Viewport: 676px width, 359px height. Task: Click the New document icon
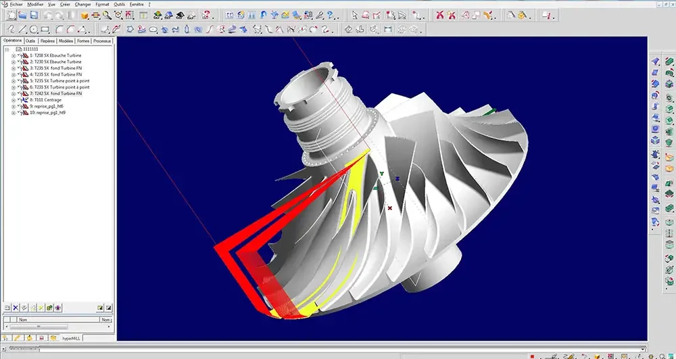11,15
